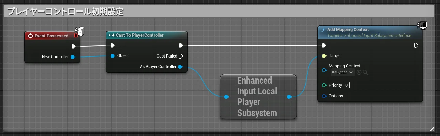Click the comment box resize handle corner
This screenshot has width=440, height=136.
pos(432,128)
